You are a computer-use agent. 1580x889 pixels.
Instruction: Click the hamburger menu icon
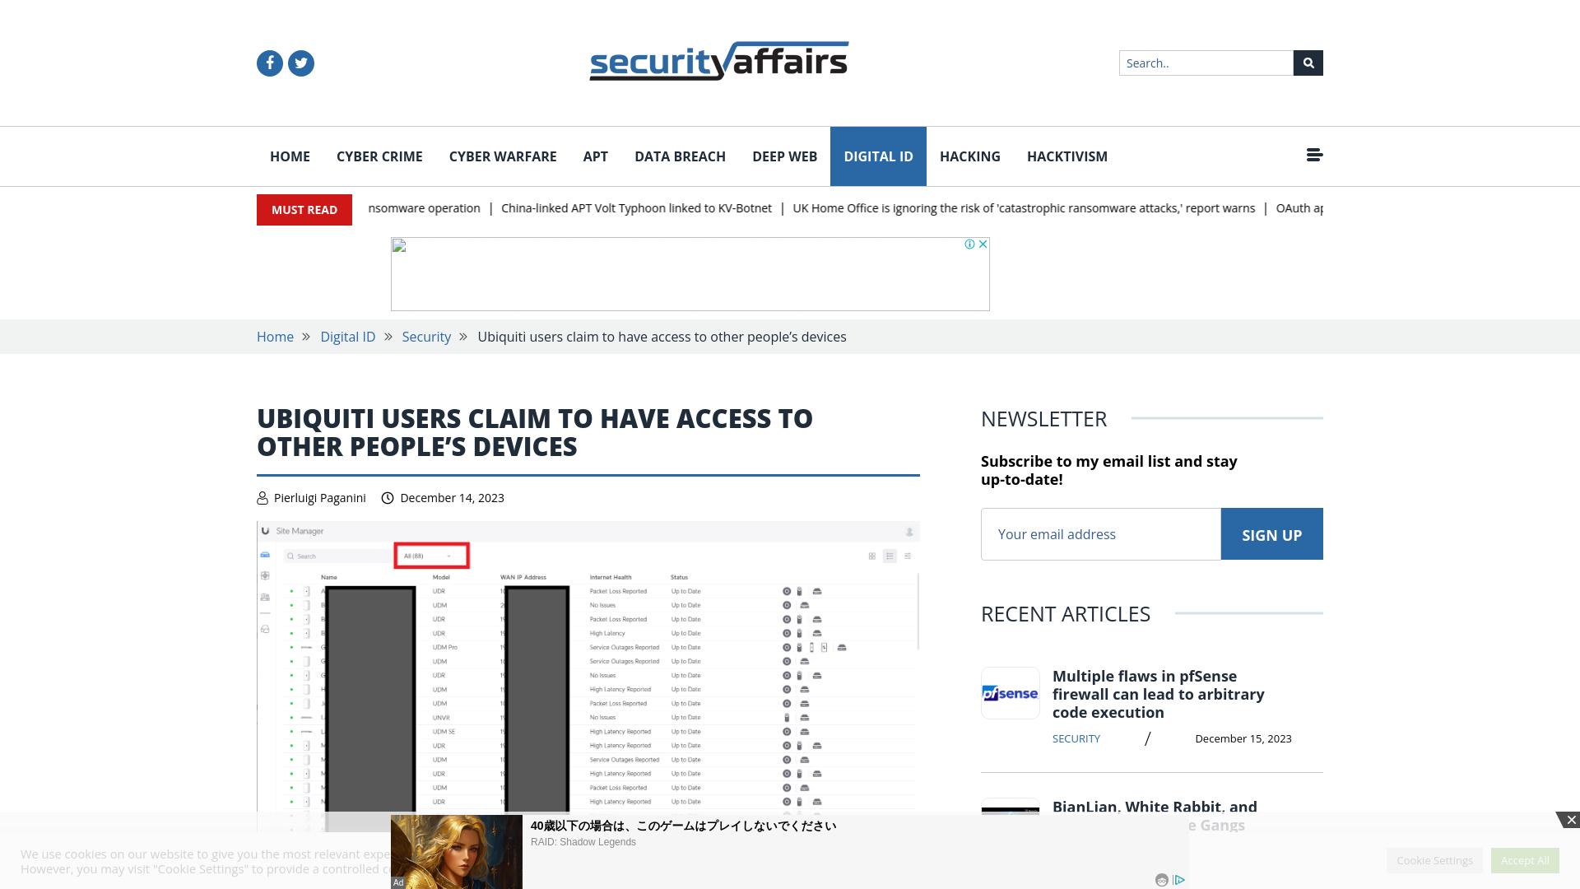(x=1314, y=156)
